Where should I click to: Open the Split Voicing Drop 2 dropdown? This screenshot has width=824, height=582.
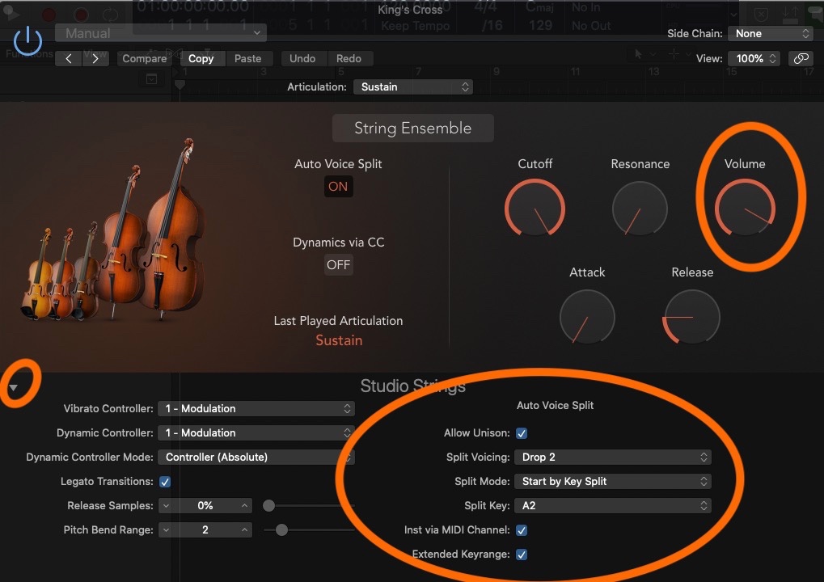pos(613,457)
